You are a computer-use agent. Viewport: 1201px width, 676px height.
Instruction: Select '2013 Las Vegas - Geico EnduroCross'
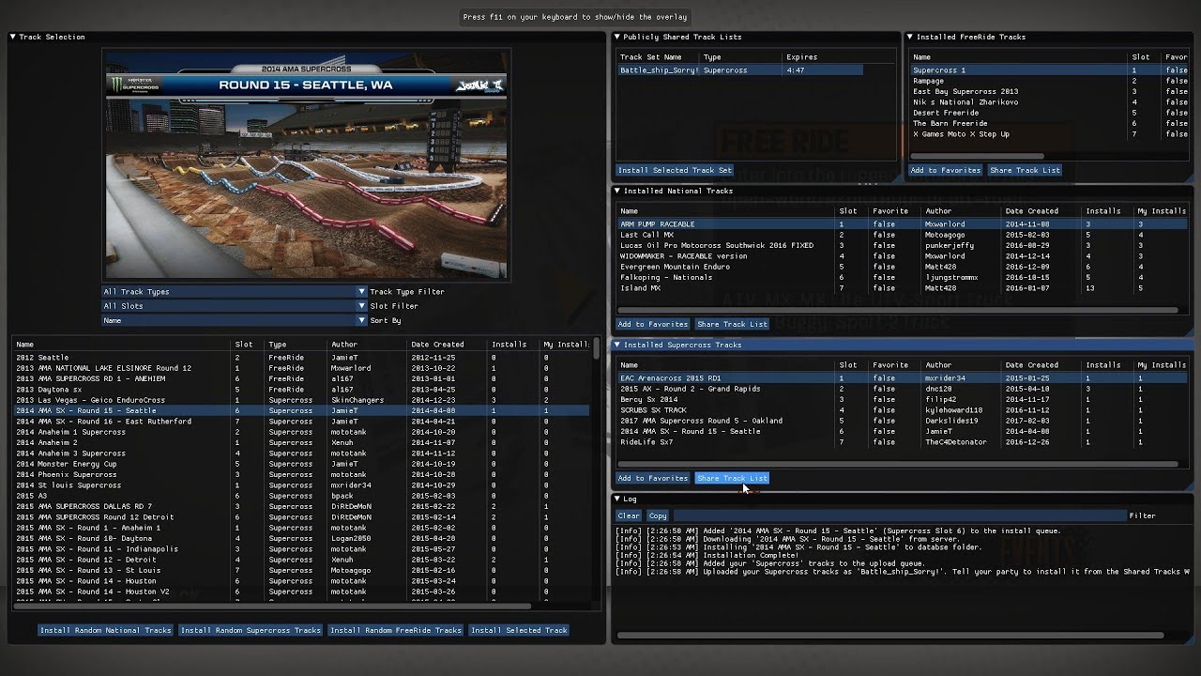(301, 400)
